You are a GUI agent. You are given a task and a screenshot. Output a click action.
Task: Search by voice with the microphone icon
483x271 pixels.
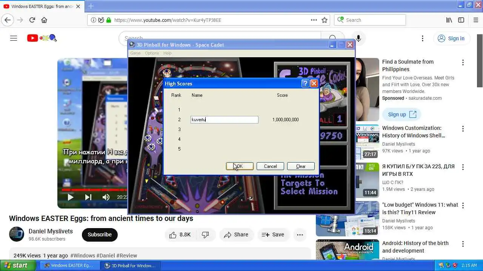(358, 38)
